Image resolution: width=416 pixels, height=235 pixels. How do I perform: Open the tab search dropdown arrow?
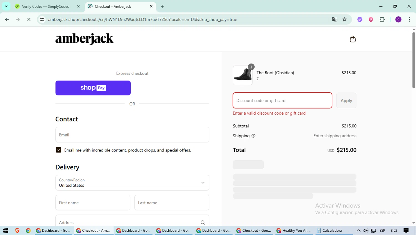[6, 6]
